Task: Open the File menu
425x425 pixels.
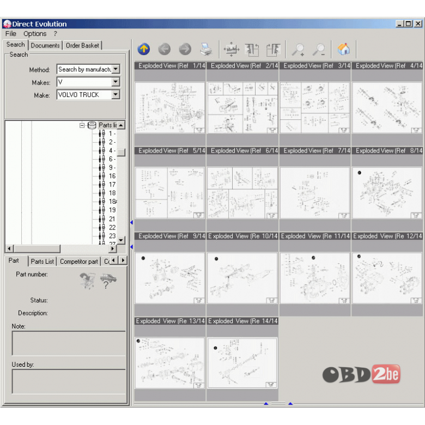Action: click(x=10, y=34)
